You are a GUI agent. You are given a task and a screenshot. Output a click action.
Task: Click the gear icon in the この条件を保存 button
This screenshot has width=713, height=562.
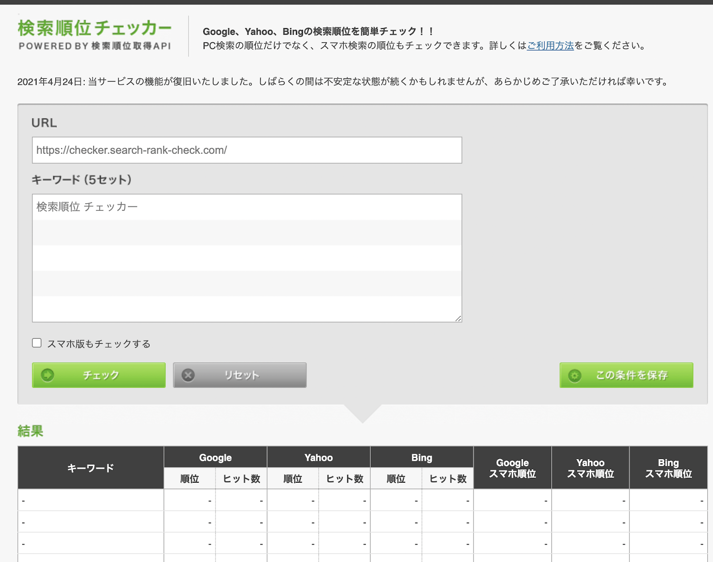(x=575, y=376)
